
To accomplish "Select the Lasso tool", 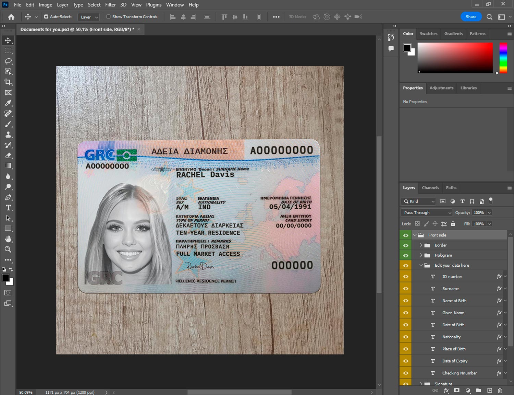I will click(8, 61).
